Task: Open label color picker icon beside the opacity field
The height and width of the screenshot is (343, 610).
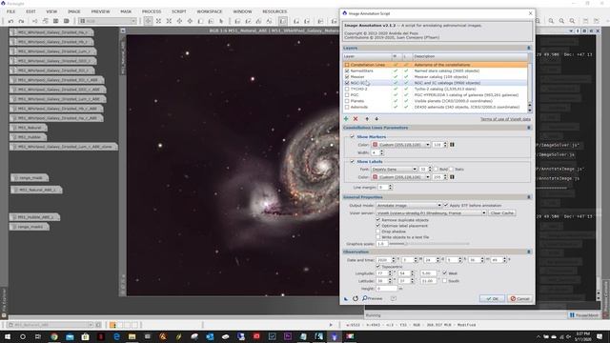Action: coord(452,177)
